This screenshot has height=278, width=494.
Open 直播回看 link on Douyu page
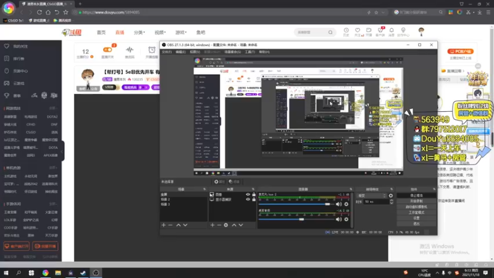pyautogui.click(x=453, y=71)
